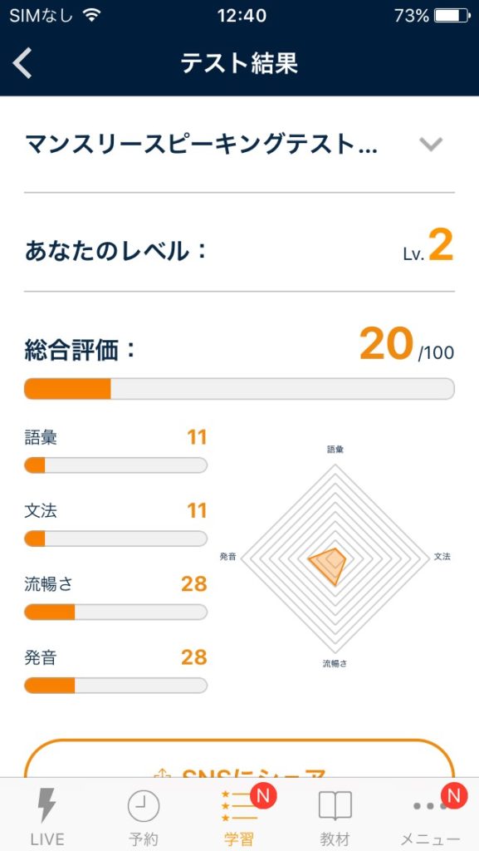Expand the マンスリースピーキングテスト dropdown chevron

pyautogui.click(x=432, y=144)
